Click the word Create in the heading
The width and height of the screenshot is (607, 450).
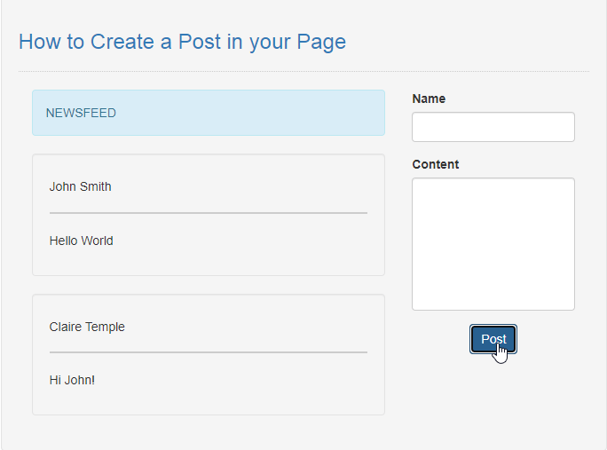(122, 42)
